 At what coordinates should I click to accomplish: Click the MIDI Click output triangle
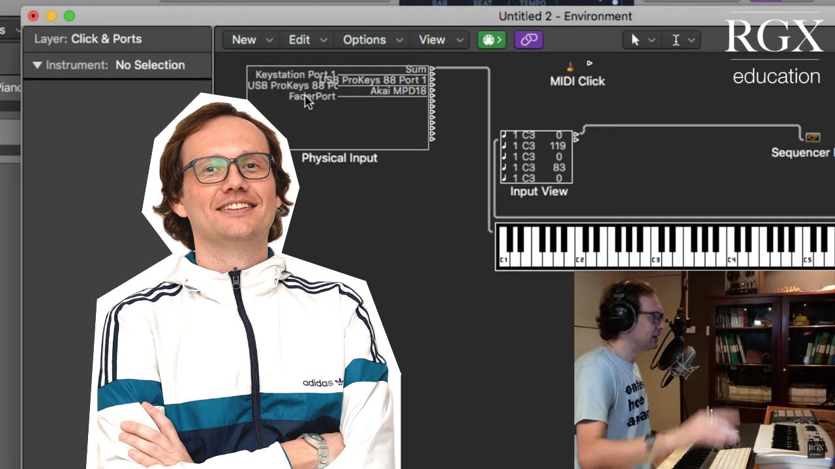(x=590, y=63)
